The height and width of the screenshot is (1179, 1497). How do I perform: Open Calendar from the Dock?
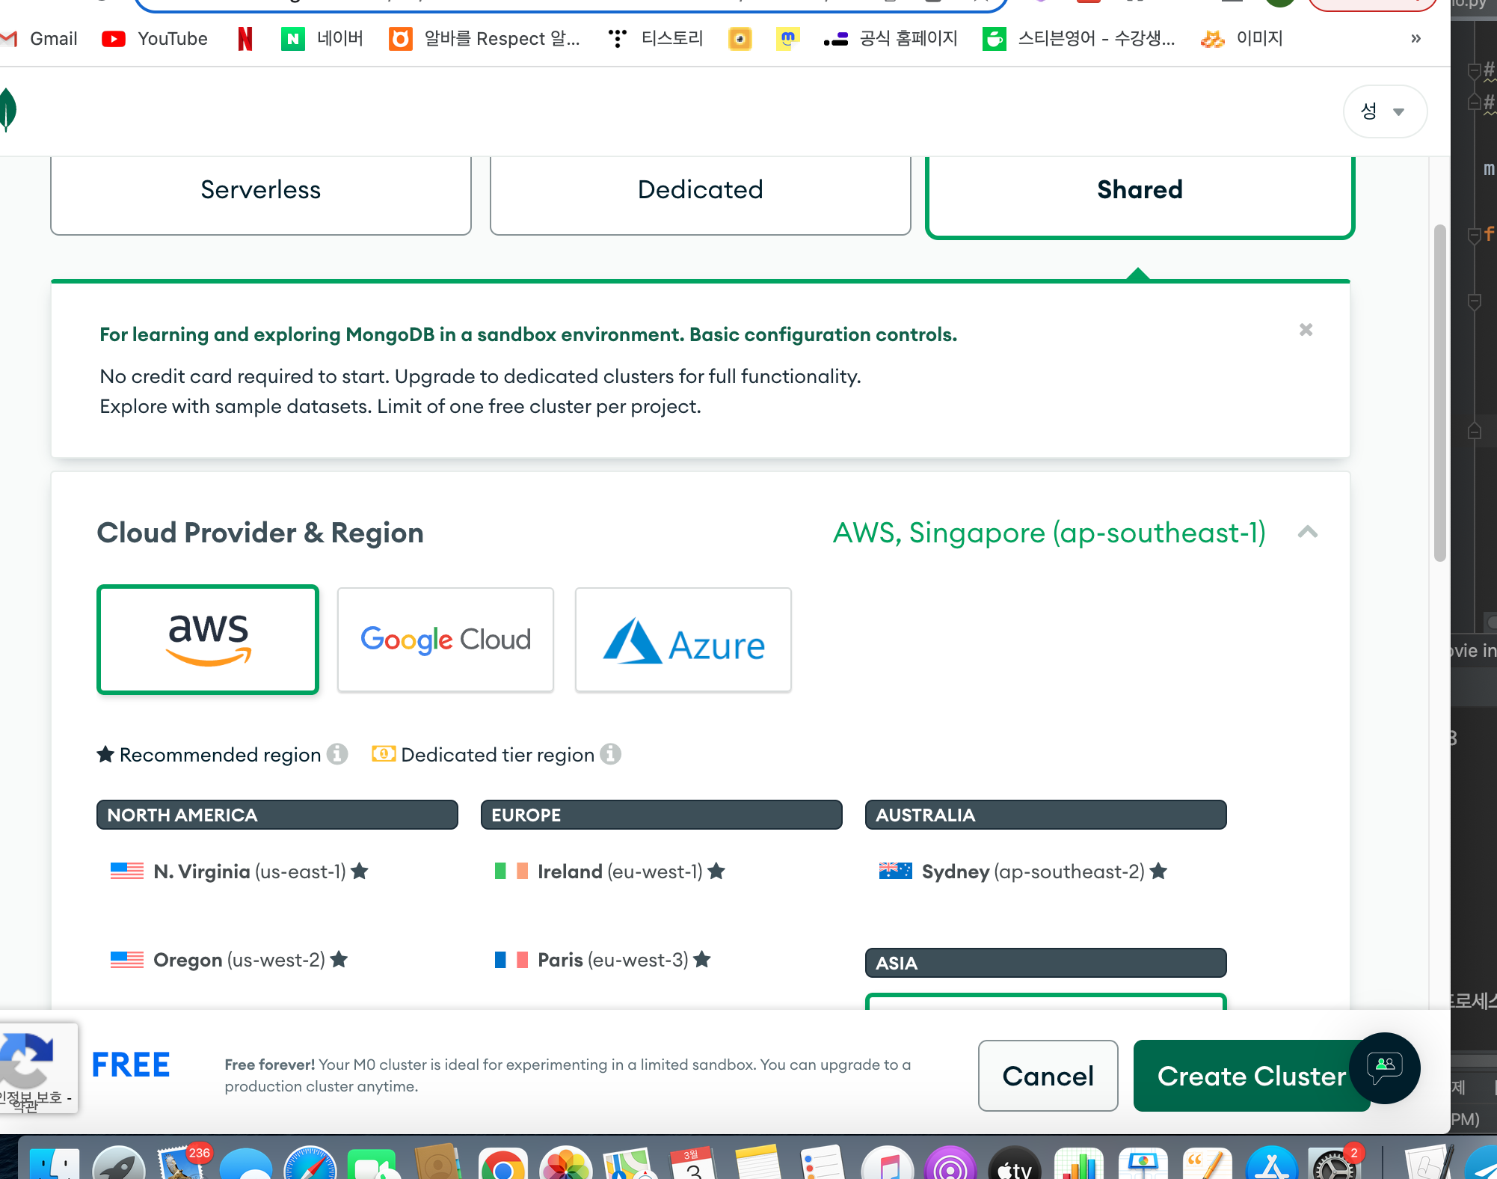click(x=694, y=1163)
